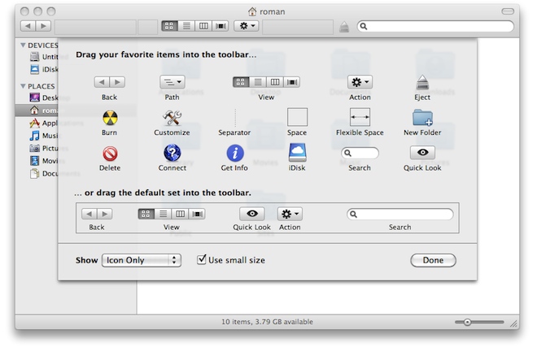Open toolbar Action gear menu
Screen dimensions: 537x347
point(247,26)
